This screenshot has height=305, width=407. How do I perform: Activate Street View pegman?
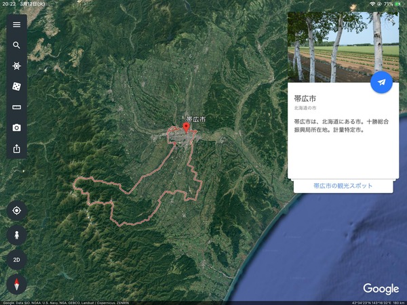(x=16, y=235)
